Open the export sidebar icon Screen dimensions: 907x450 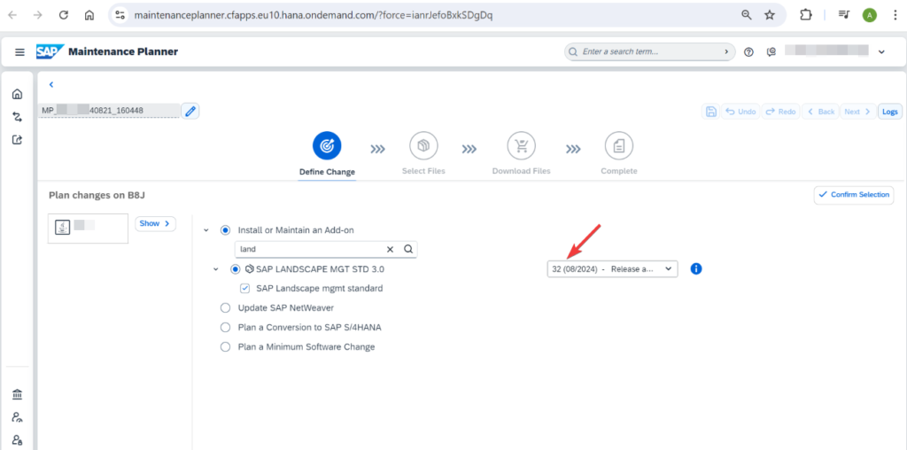[18, 139]
